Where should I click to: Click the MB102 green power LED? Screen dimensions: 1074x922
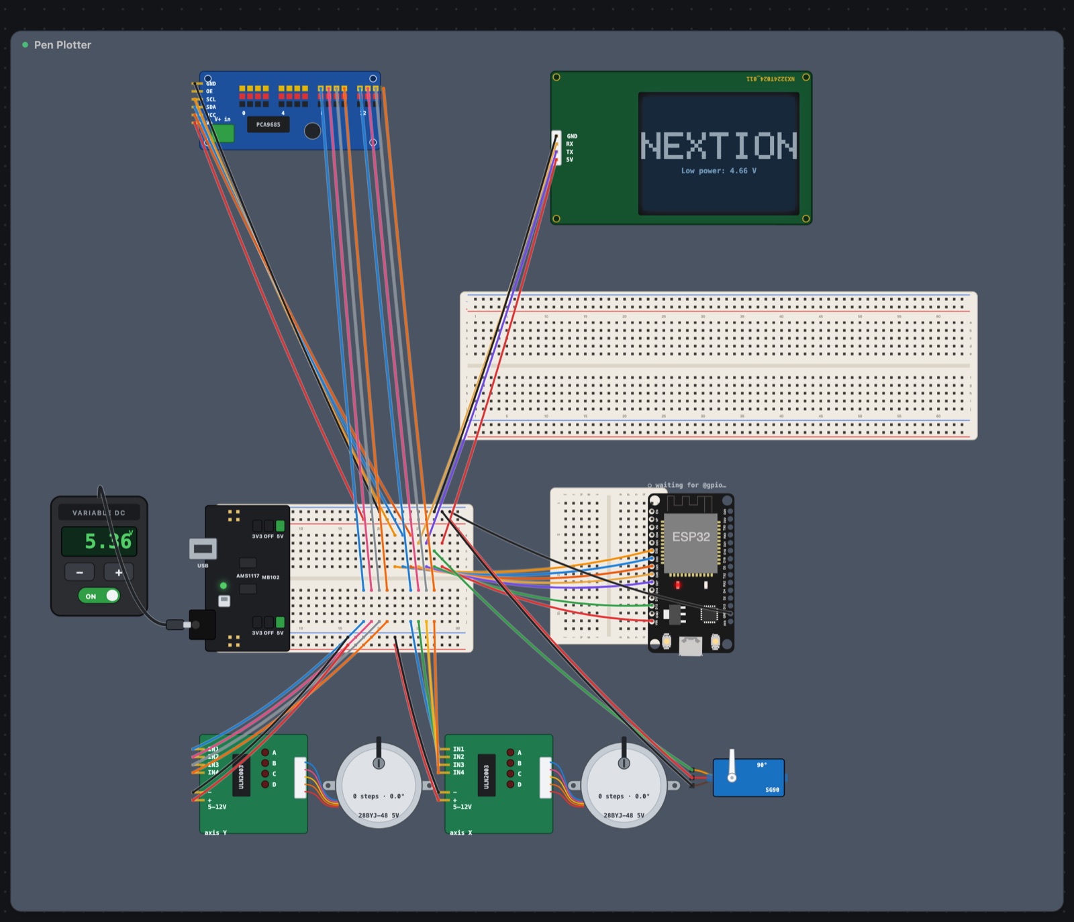coord(224,586)
